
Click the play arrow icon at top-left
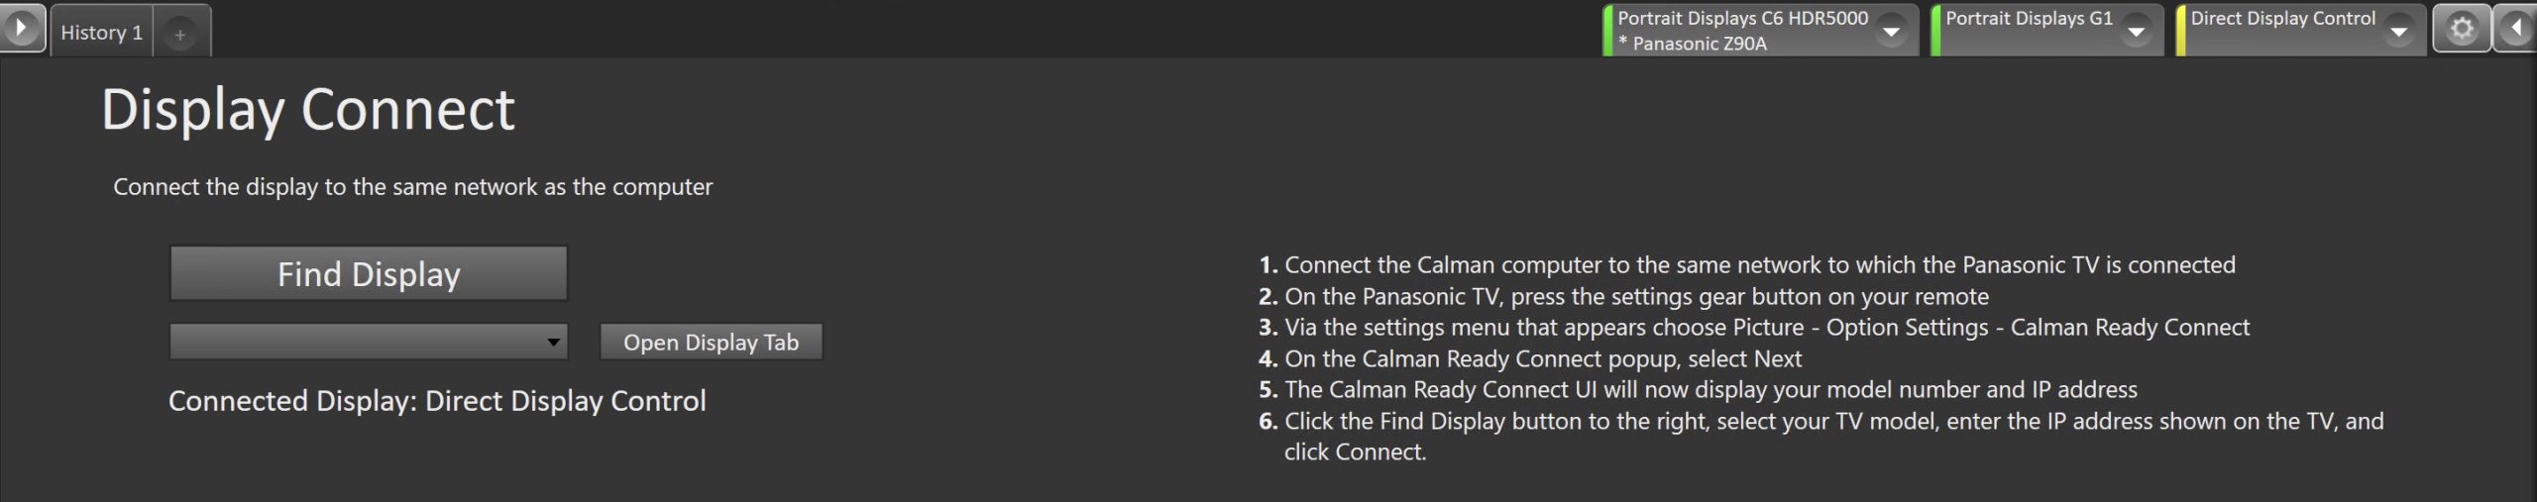(x=21, y=28)
